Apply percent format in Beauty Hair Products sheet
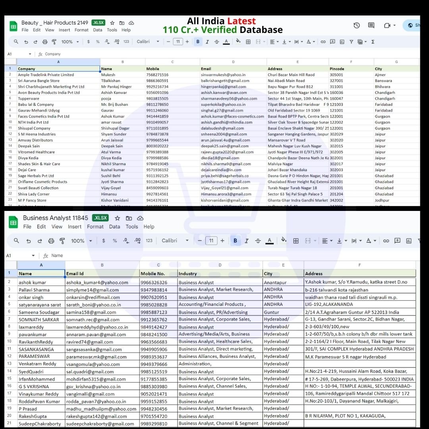The image size is (429, 429). [98, 42]
